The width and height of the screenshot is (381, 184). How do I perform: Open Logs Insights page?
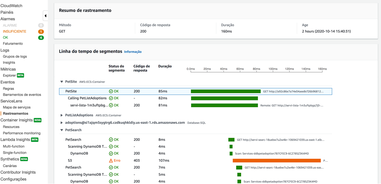click(9, 63)
